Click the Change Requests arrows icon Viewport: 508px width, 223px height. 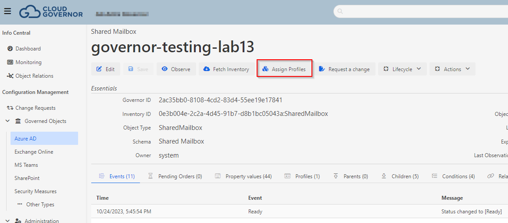coord(10,108)
